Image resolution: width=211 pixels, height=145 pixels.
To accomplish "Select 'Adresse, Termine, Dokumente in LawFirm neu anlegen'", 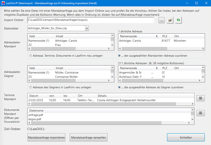I will pyautogui.click(x=30, y=56).
